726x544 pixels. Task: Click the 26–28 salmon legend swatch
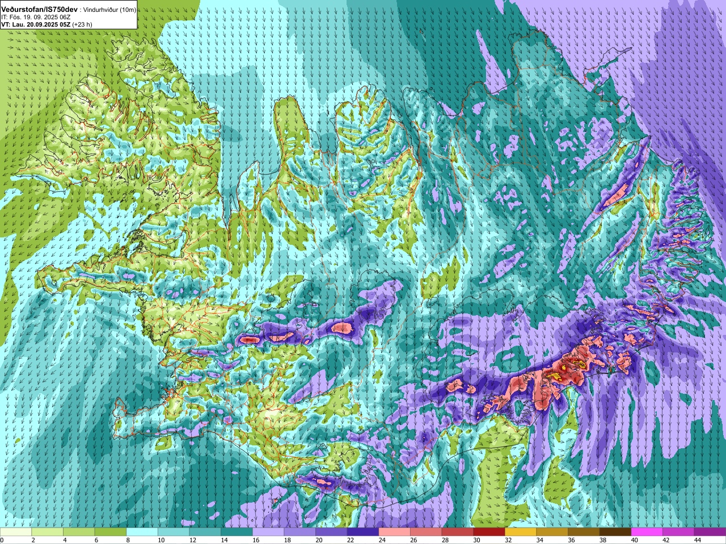pos(426,532)
